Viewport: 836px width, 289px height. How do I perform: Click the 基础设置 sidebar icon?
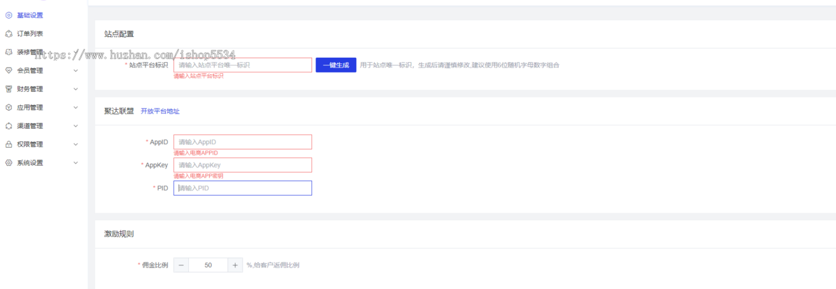coord(8,15)
